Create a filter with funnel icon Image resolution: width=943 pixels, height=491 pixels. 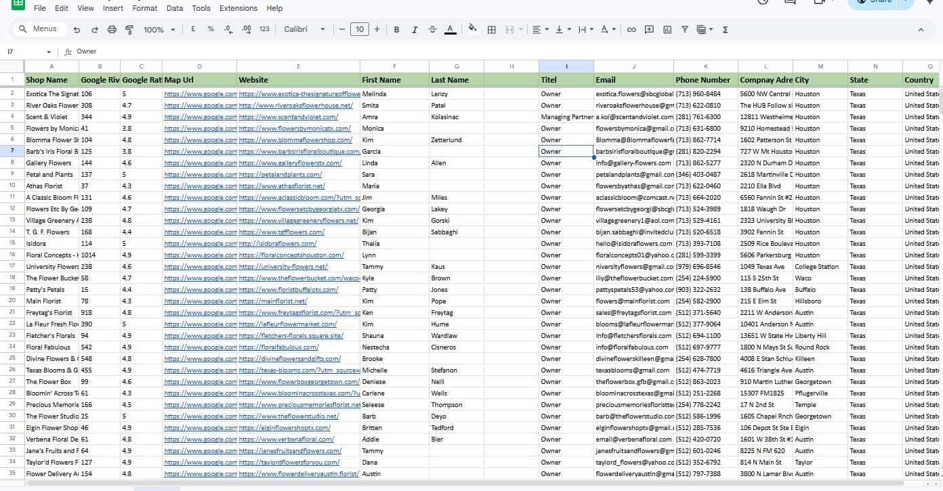pos(686,29)
